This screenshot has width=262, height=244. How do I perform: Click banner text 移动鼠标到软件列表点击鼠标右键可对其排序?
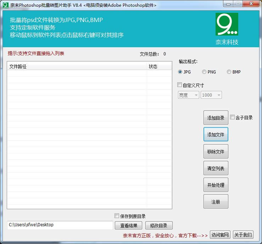click(x=67, y=35)
